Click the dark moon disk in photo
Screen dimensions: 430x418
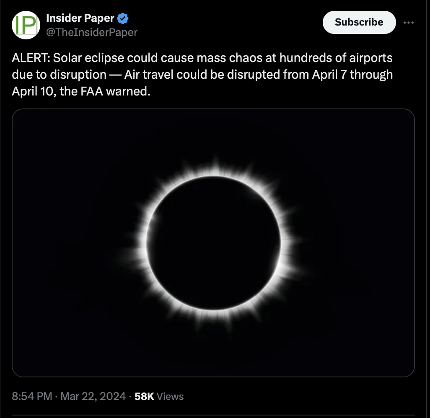(213, 243)
